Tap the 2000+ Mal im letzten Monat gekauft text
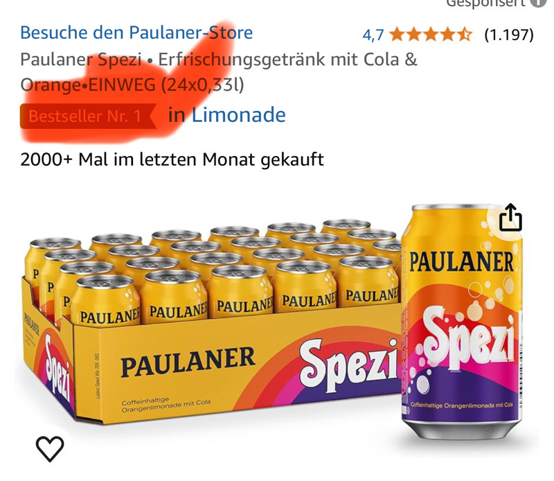The image size is (554, 481). pyautogui.click(x=172, y=159)
